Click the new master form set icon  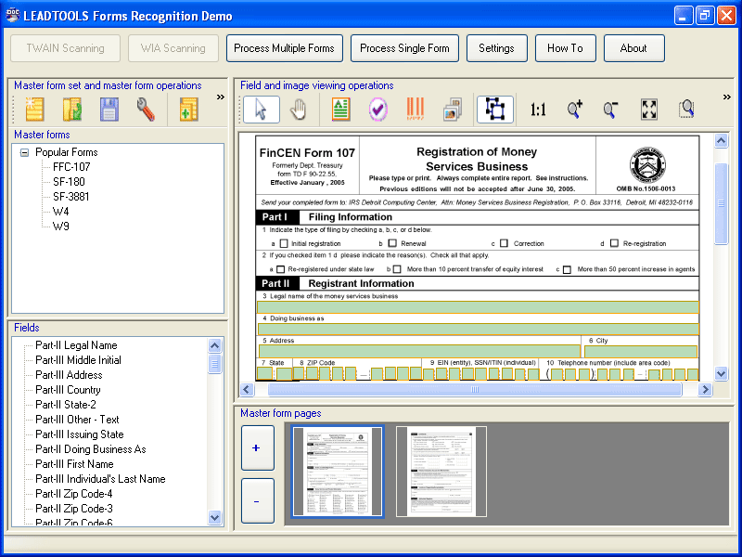[35, 109]
